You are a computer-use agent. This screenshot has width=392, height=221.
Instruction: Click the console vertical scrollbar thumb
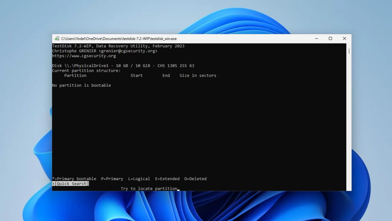click(x=349, y=51)
